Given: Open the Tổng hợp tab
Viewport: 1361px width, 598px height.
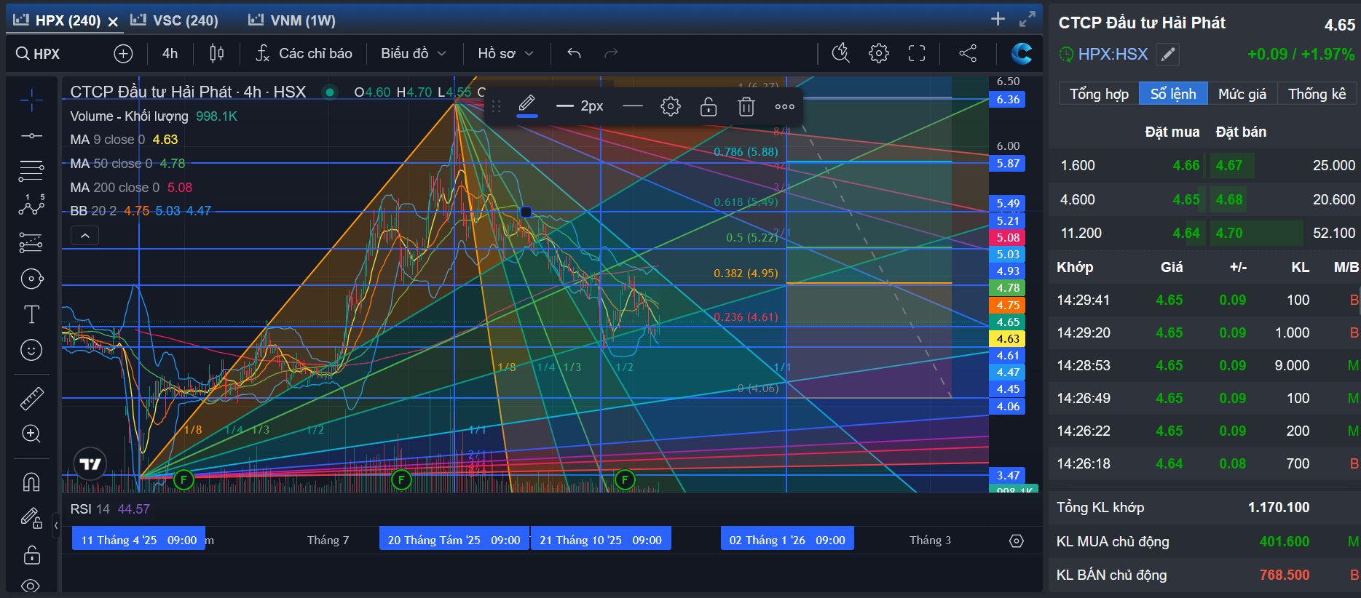Looking at the screenshot, I should point(1099,94).
